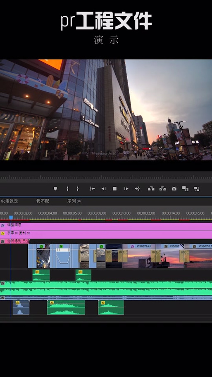This screenshot has width=212, height=377.
Task: Click the Extract edit icon
Action: point(162,189)
